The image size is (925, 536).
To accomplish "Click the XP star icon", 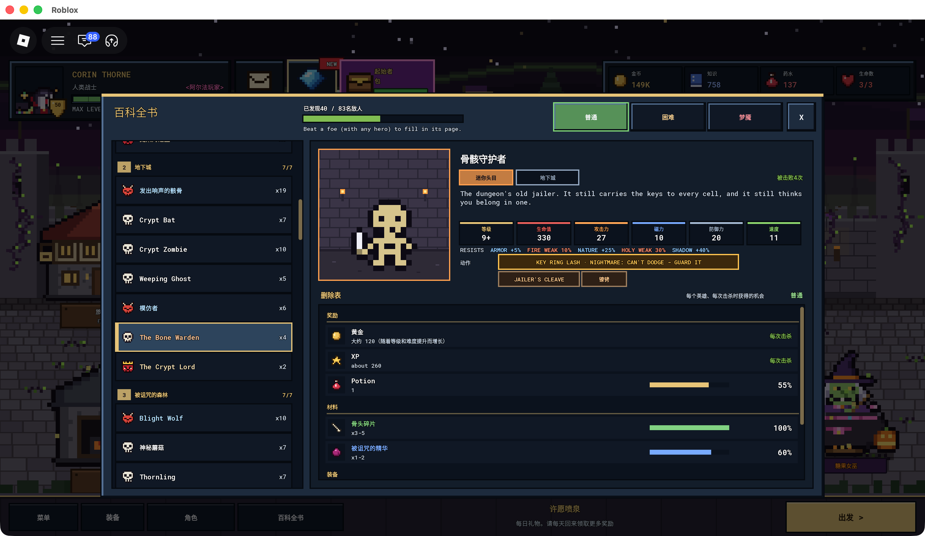I will point(336,360).
